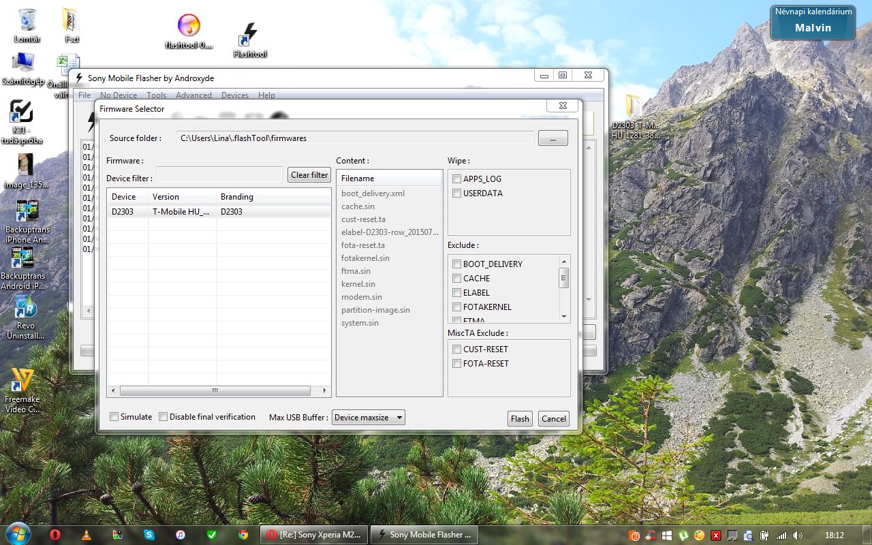
Task: Launch iTunes from the taskbar
Action: (181, 535)
